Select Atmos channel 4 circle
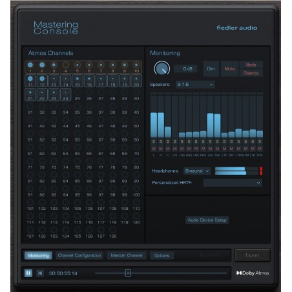The width and height of the screenshot is (292, 292). tap(66, 65)
